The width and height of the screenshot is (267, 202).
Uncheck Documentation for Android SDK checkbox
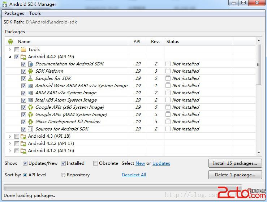tap(24, 64)
